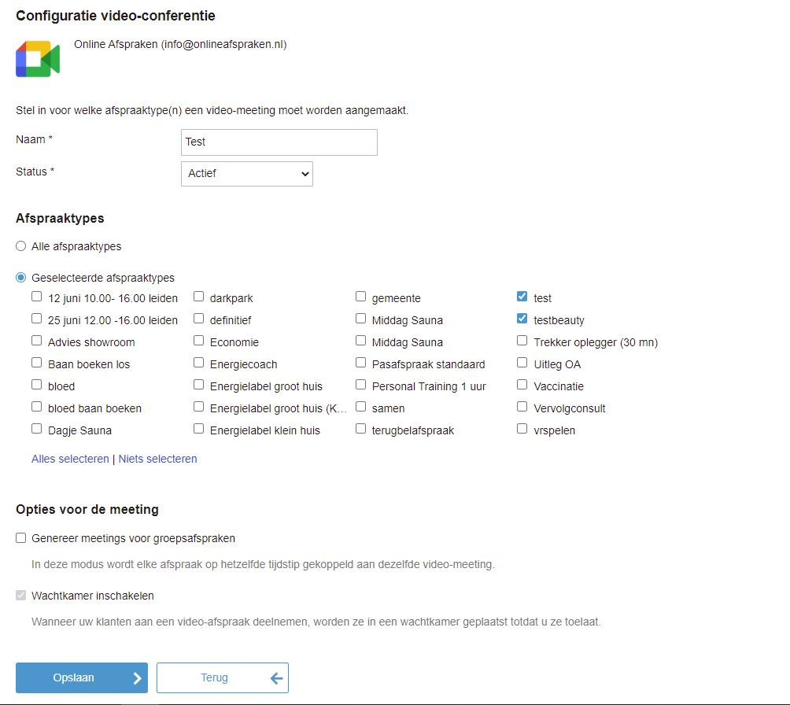Click the Alles selecteren link
The width and height of the screenshot is (790, 705).
click(70, 459)
